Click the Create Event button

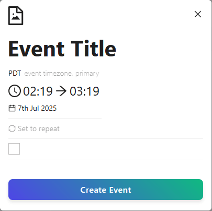[106, 190]
